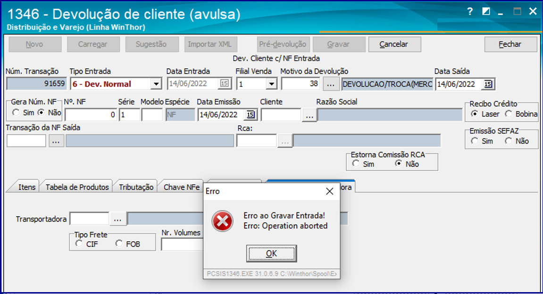This screenshot has height=294, width=543.
Task: Click the Novo button
Action: (35, 44)
